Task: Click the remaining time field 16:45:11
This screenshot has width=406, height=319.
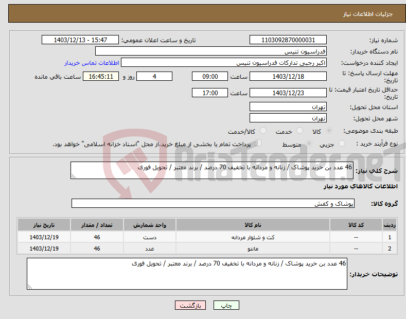Action: click(x=101, y=76)
